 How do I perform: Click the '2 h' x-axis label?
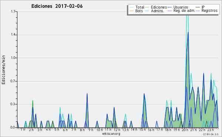[x=31, y=130]
